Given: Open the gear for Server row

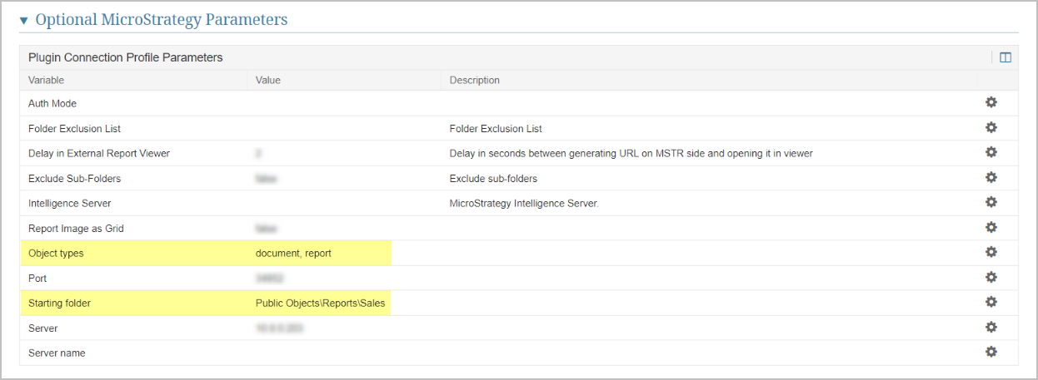Looking at the screenshot, I should click(991, 327).
